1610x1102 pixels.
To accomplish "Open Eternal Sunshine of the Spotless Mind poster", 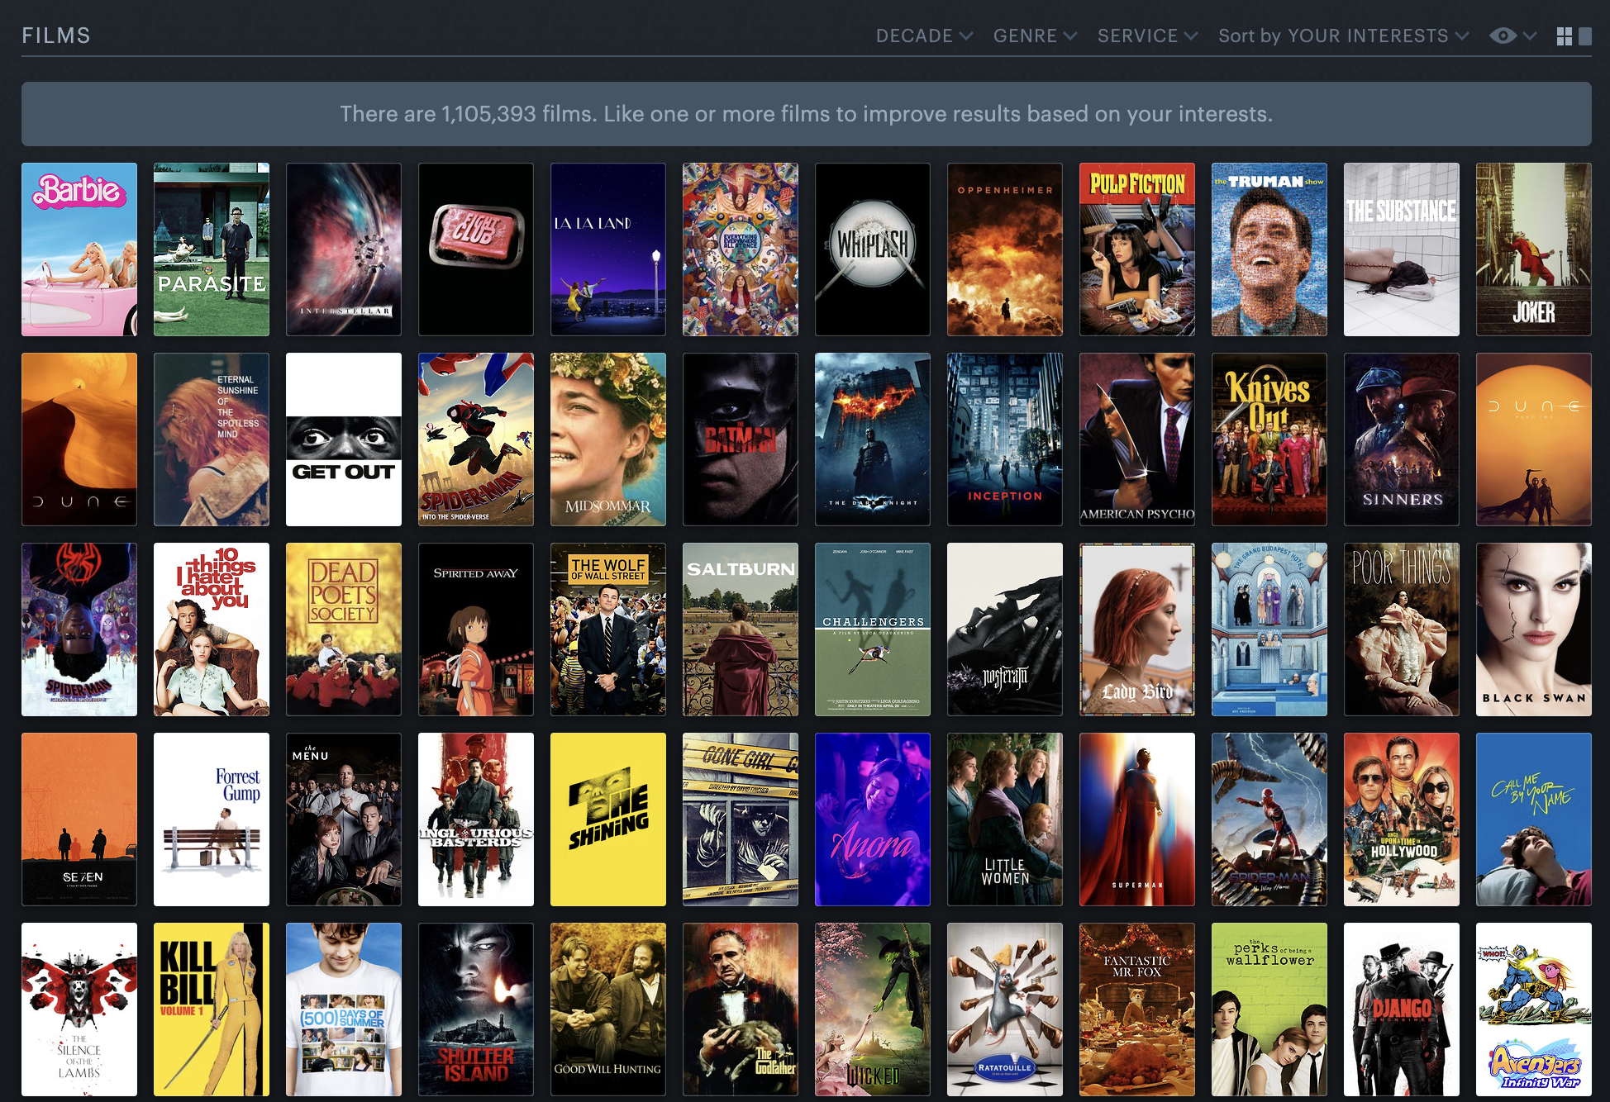I will [212, 439].
